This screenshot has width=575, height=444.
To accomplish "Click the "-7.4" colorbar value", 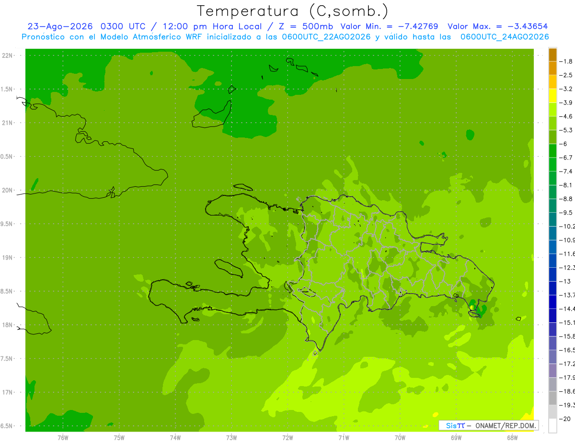I will [x=566, y=171].
